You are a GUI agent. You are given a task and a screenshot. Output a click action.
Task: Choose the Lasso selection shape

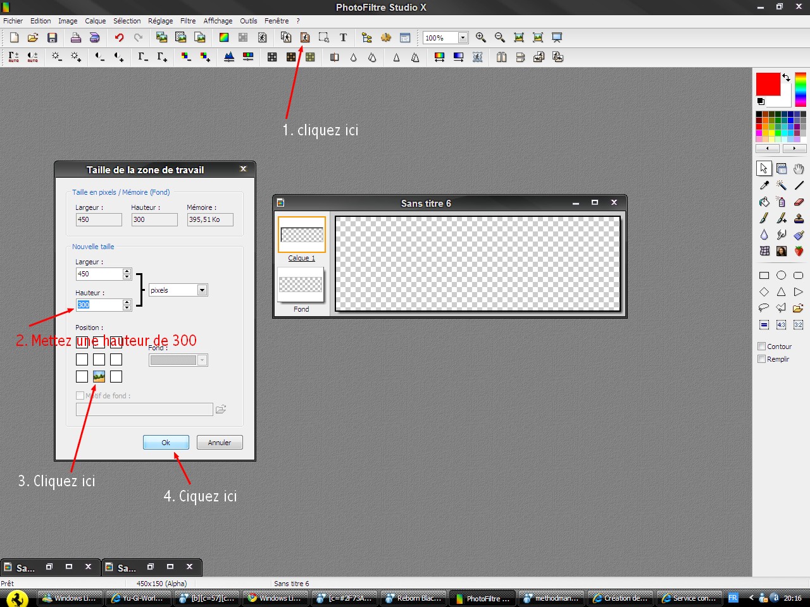pos(764,308)
